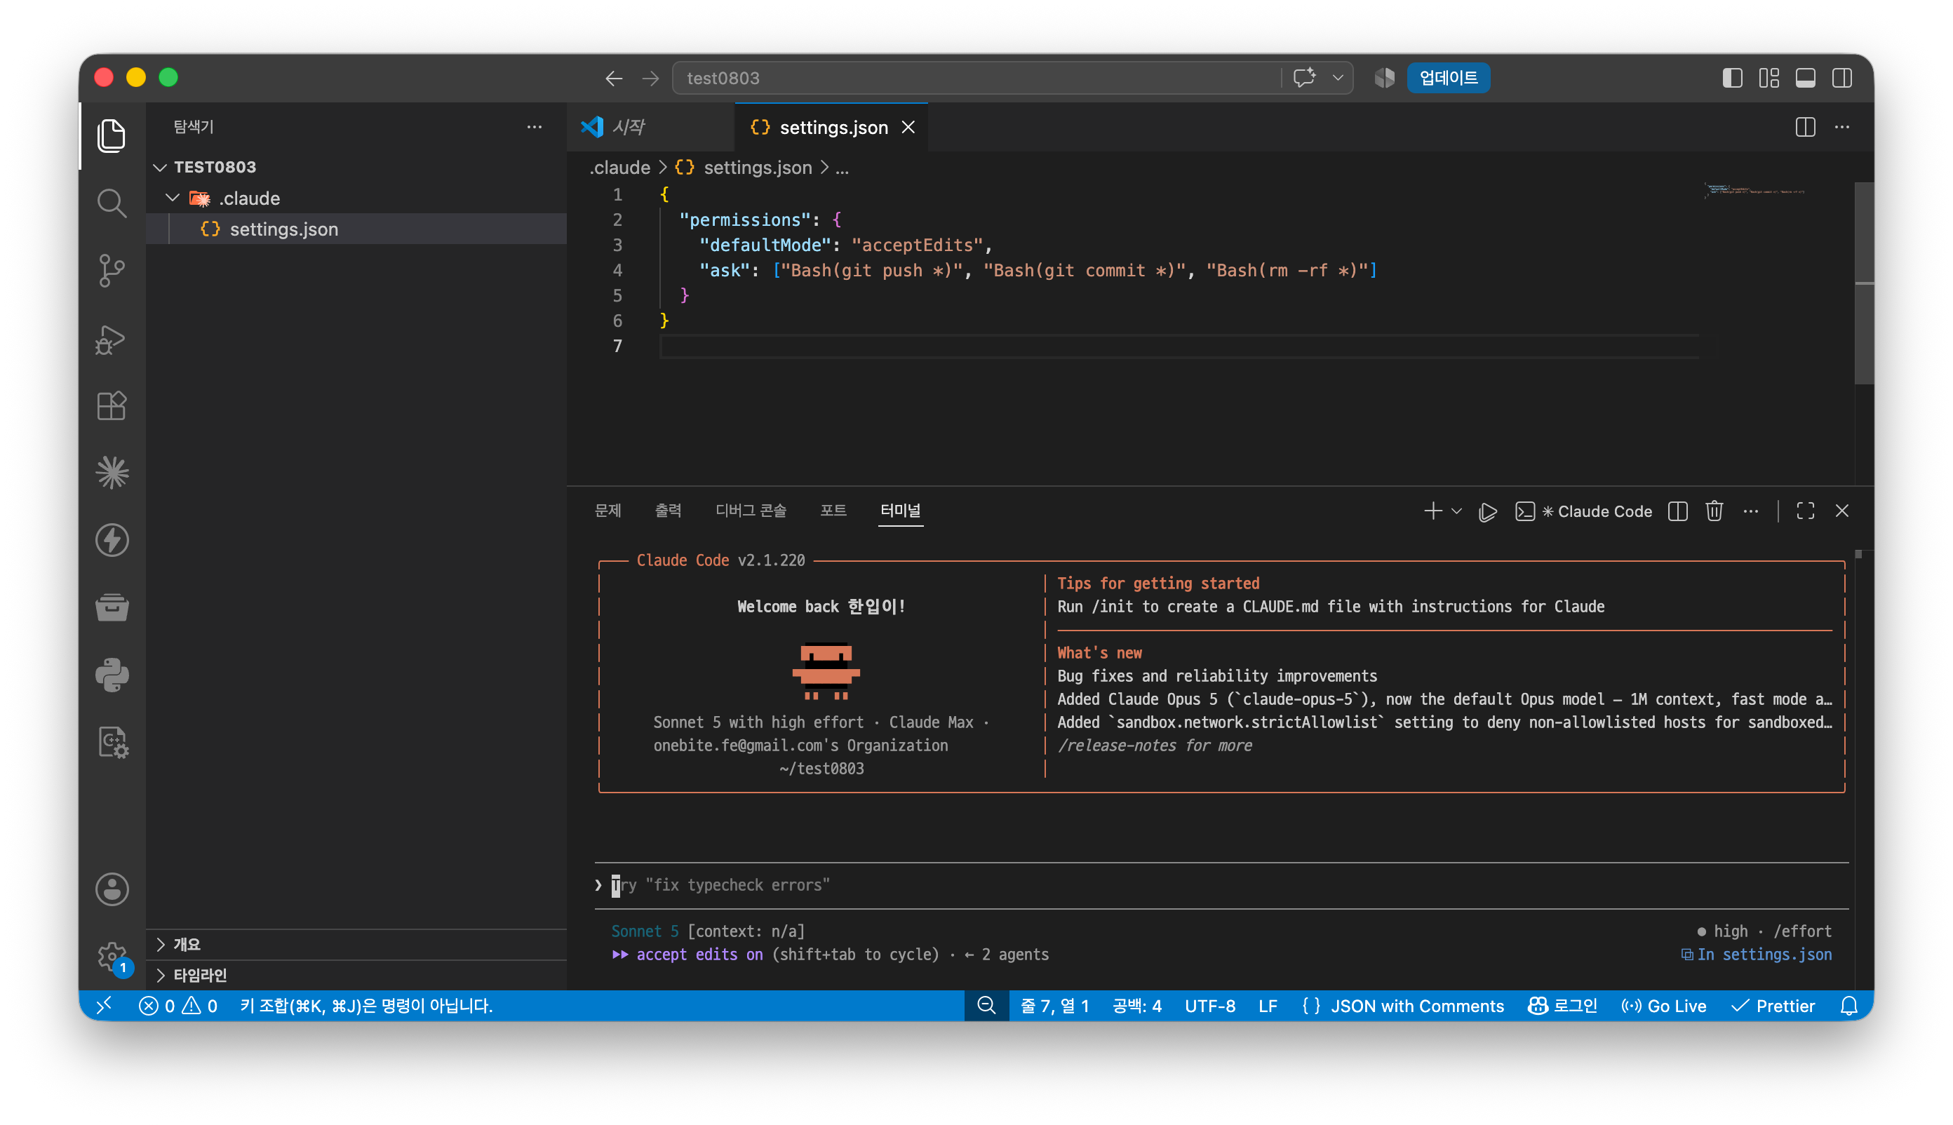1953x1125 pixels.
Task: Open terminal panel more actions ellipsis
Action: pos(1750,511)
